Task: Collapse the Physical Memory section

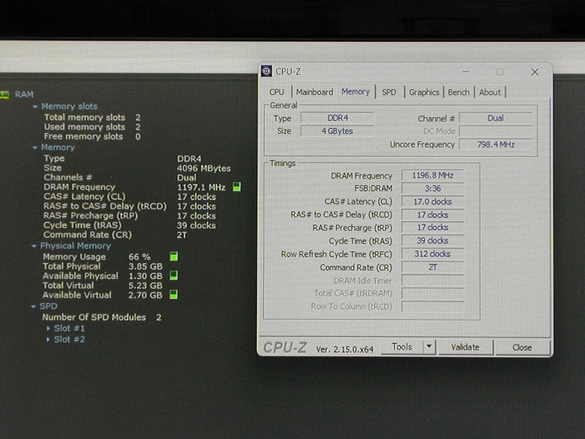Action: click(x=35, y=246)
